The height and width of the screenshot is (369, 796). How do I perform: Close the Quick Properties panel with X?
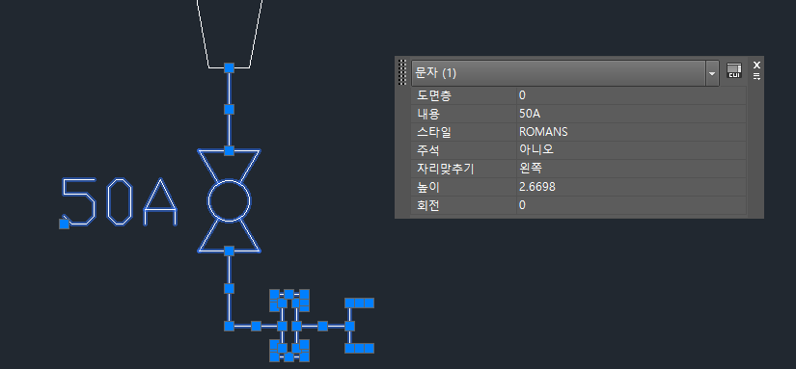[756, 65]
